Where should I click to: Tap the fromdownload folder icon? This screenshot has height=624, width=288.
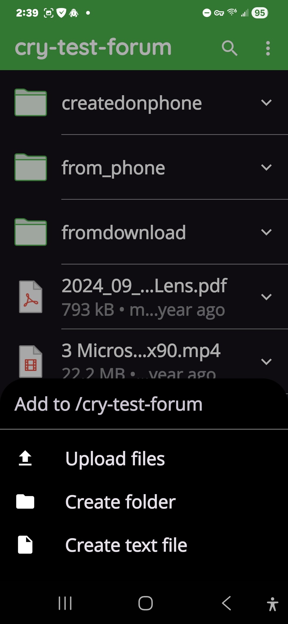click(x=31, y=232)
